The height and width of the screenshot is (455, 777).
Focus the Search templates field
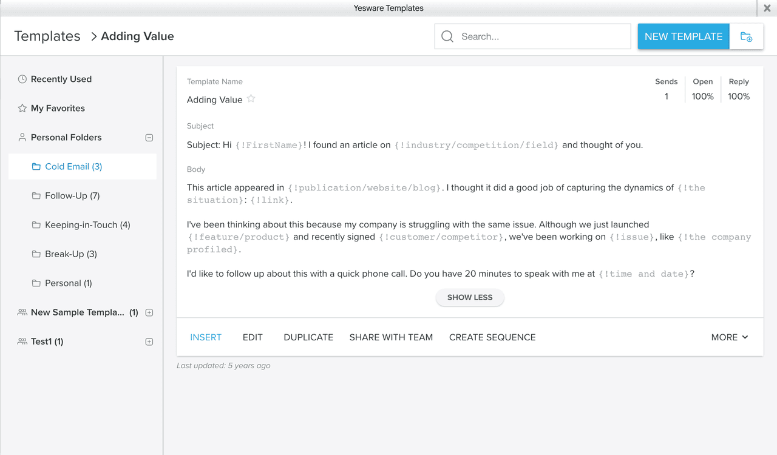click(533, 36)
